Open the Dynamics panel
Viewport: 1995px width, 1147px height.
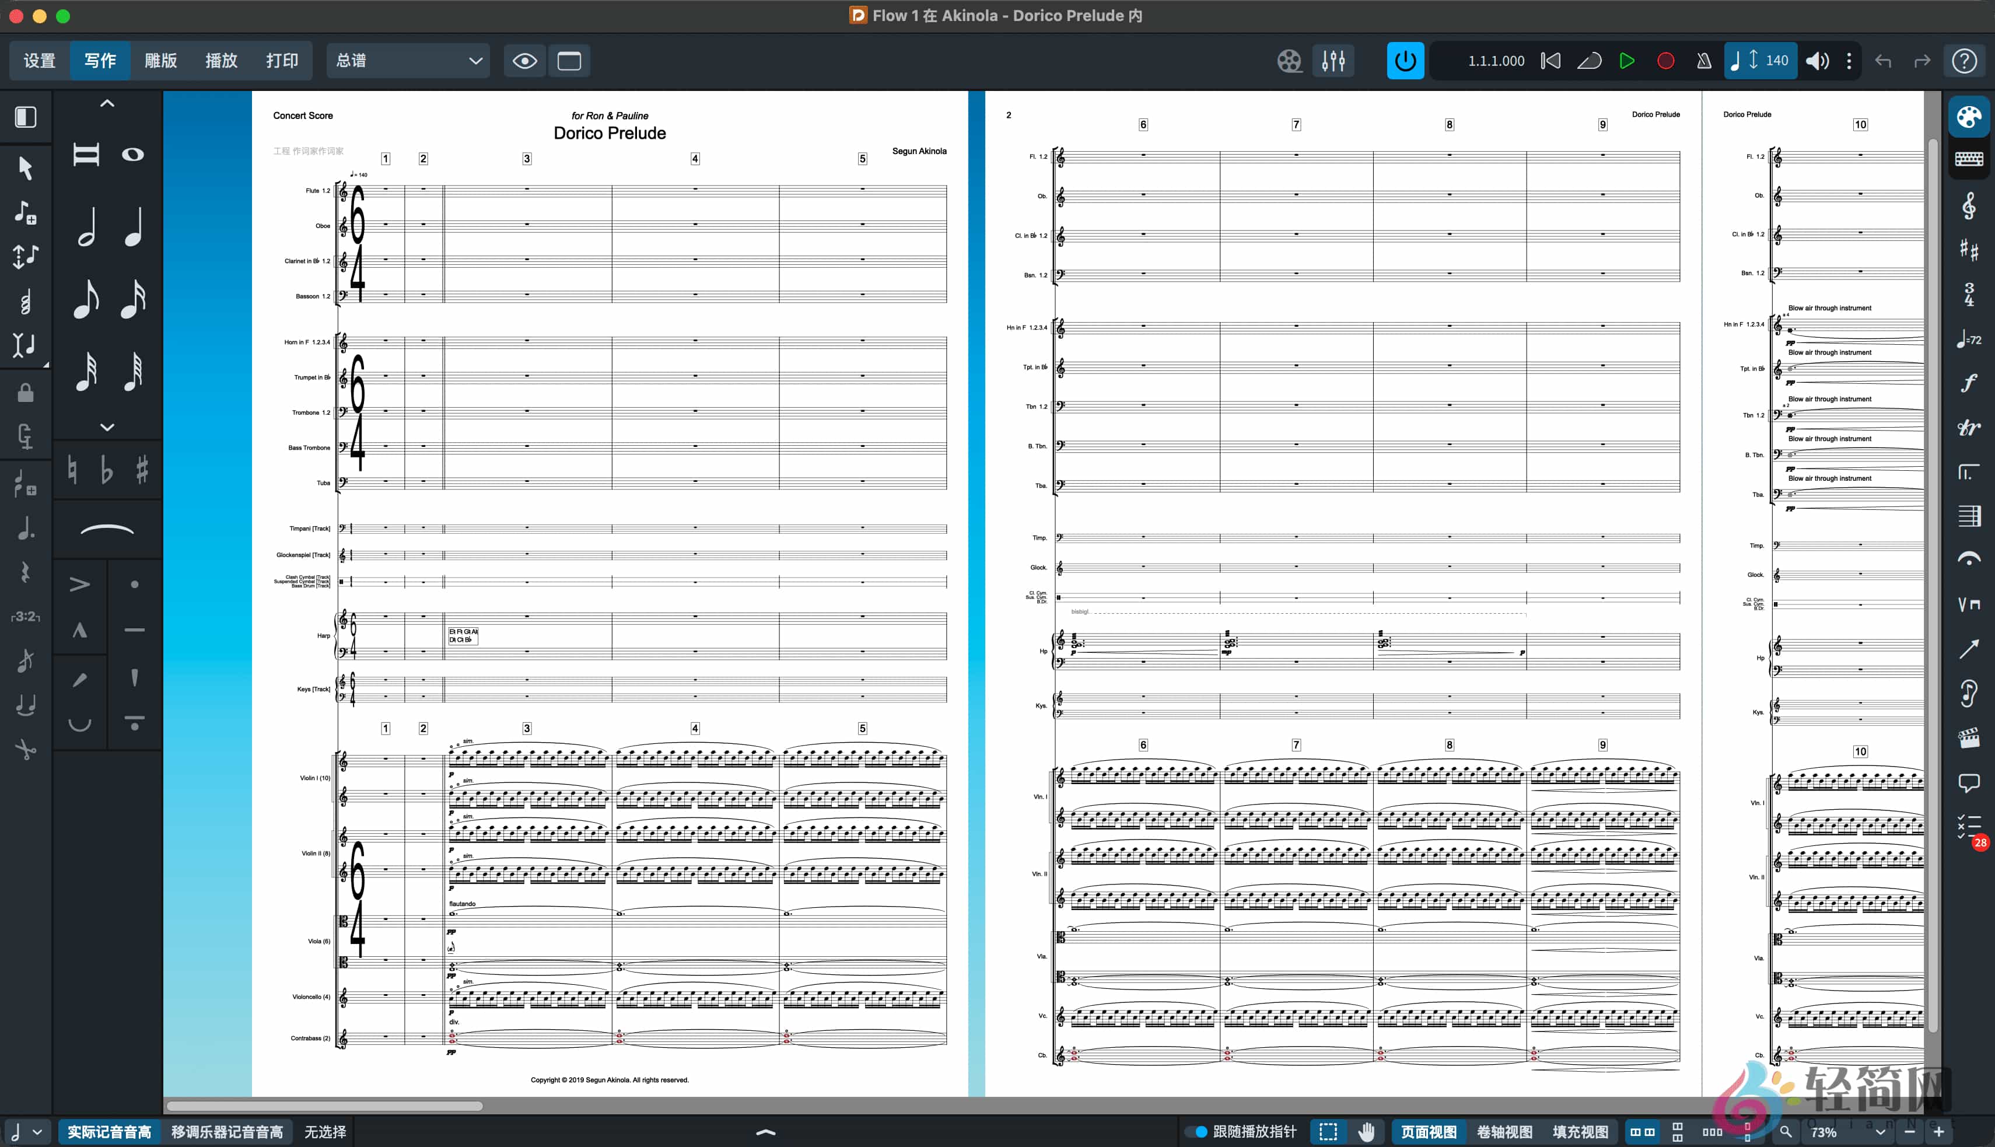pyautogui.click(x=1969, y=382)
